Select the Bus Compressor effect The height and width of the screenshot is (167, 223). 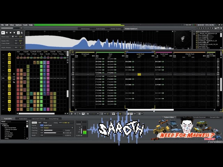(x=10, y=128)
